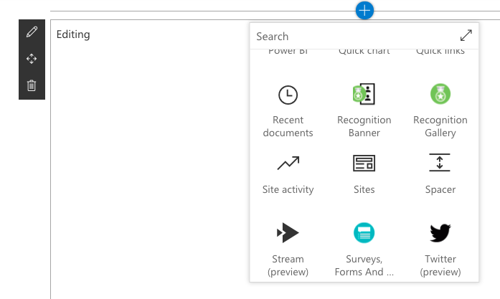This screenshot has height=299, width=500.
Task: Click the Editing text area
Action: tap(73, 34)
